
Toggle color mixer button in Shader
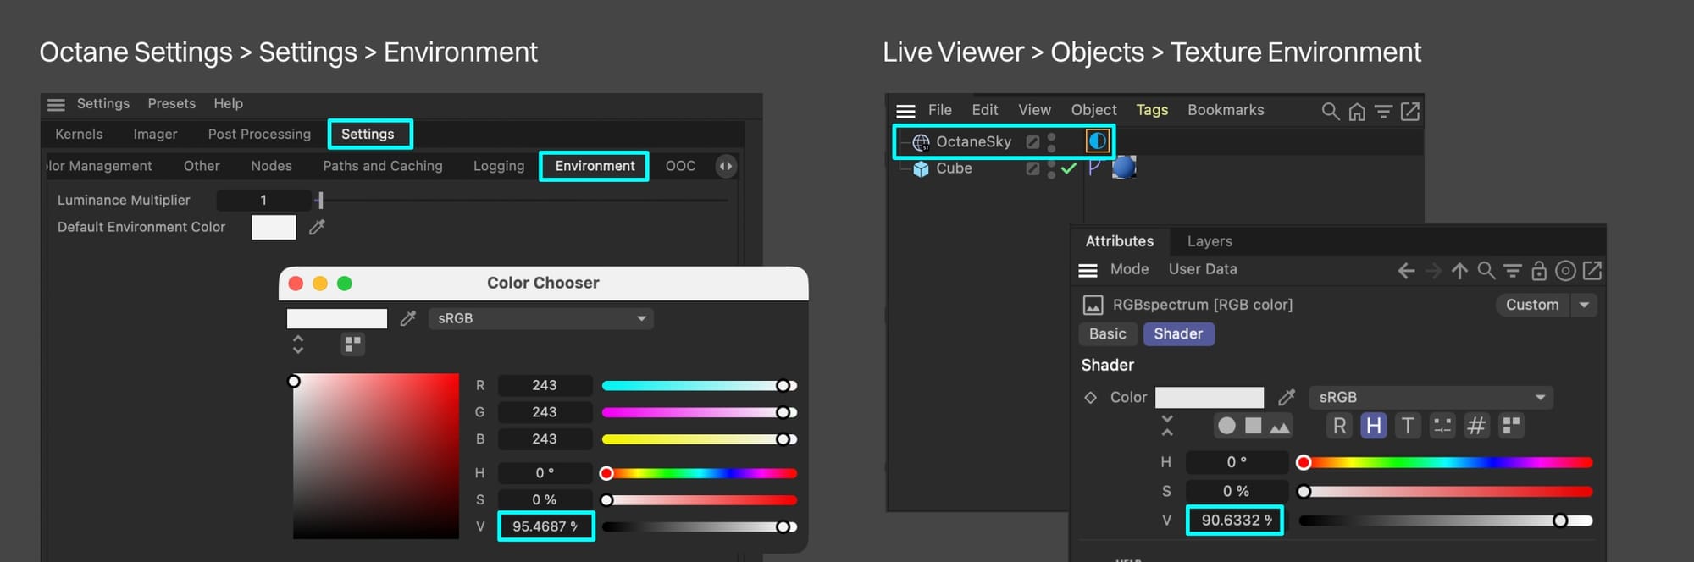(x=1442, y=426)
